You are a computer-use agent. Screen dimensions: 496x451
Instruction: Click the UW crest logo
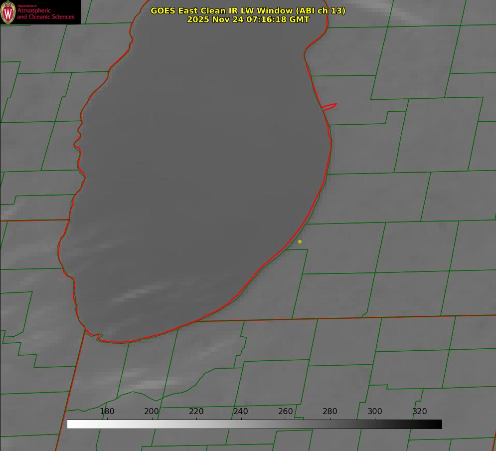click(8, 12)
